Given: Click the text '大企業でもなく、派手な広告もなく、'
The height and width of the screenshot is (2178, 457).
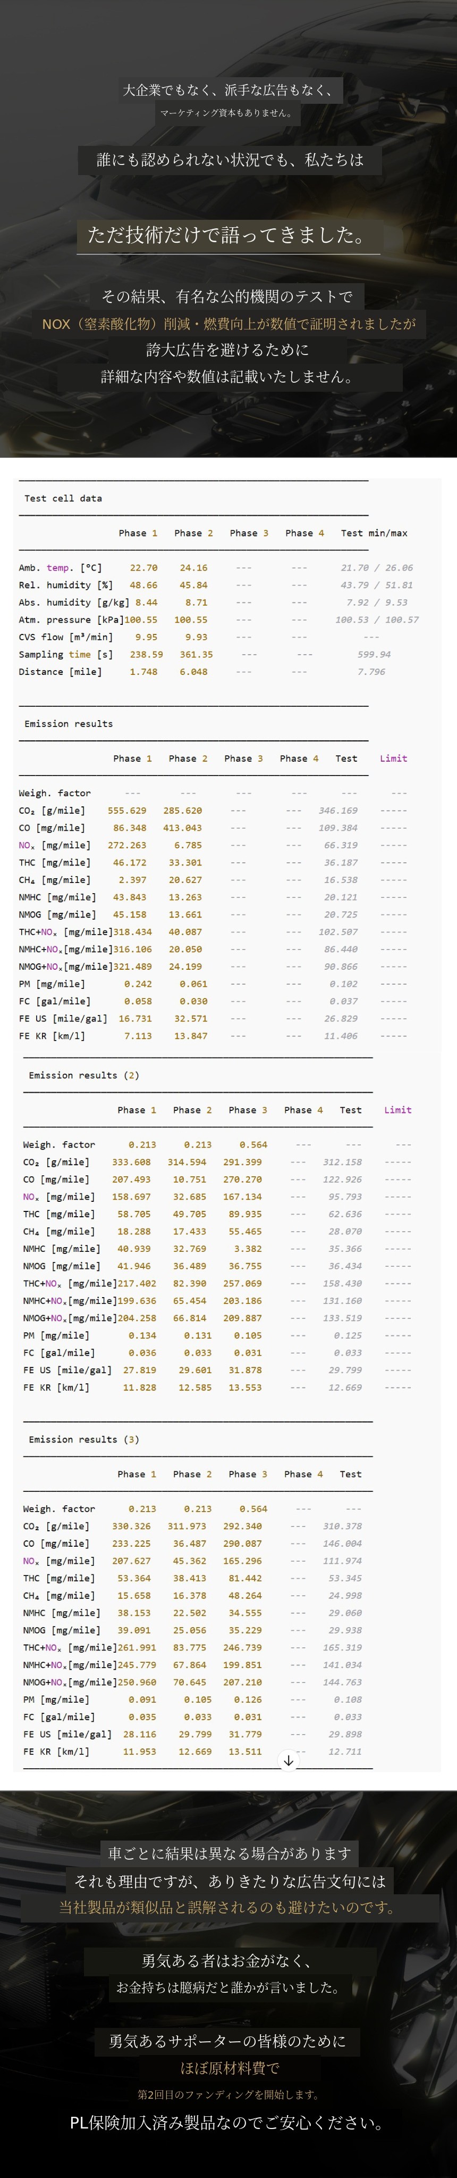Looking at the screenshot, I should pyautogui.click(x=228, y=89).
